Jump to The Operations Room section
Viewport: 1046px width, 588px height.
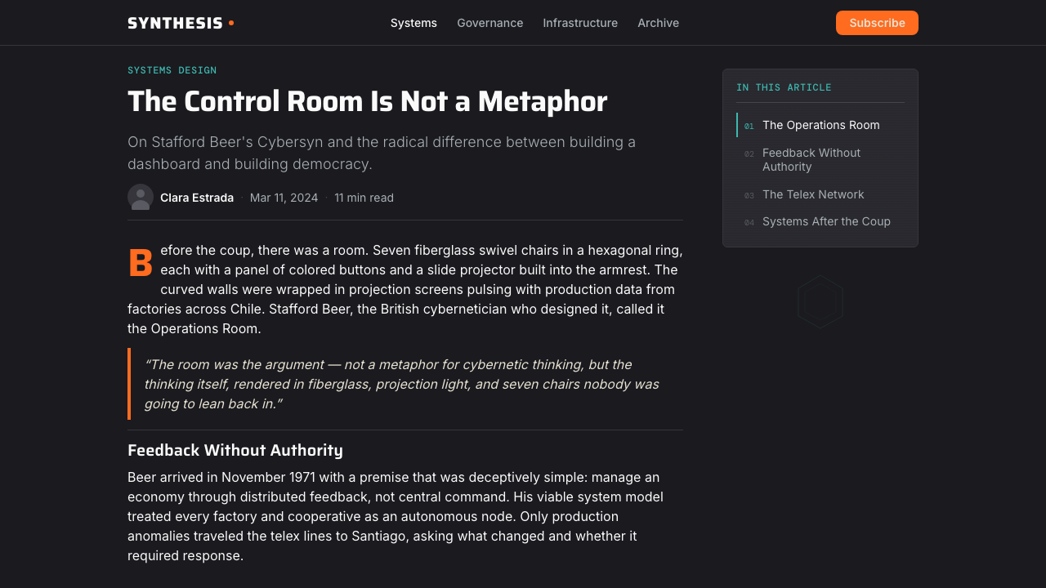click(x=820, y=125)
